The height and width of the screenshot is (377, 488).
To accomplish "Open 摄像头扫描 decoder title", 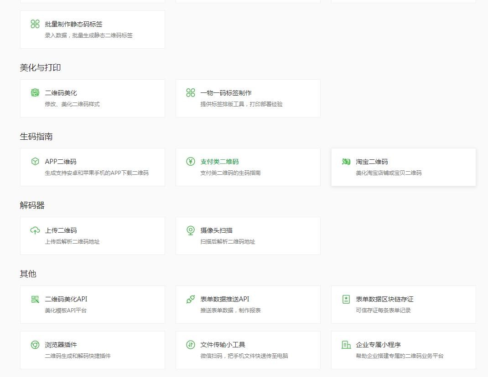I will (x=216, y=230).
